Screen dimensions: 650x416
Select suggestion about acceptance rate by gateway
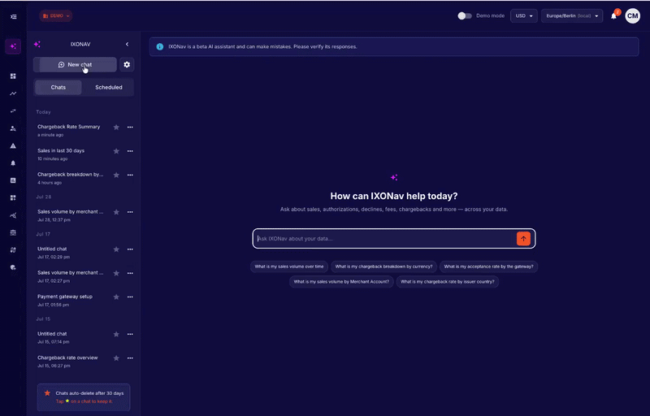coord(489,266)
